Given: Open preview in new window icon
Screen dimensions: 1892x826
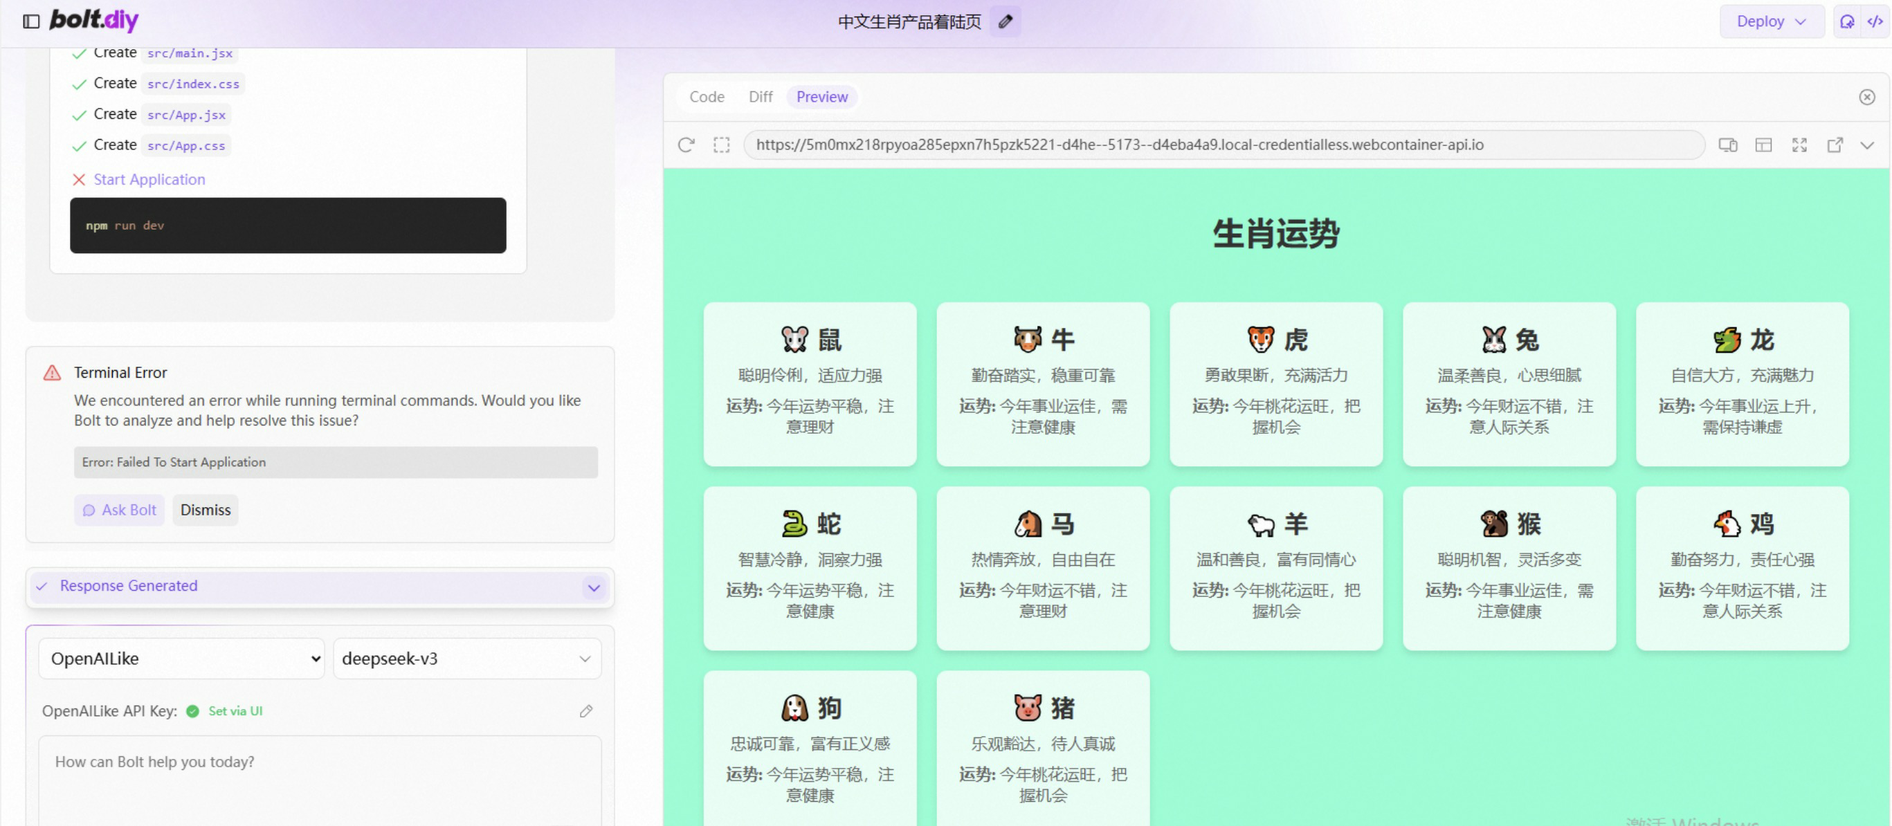Looking at the screenshot, I should (x=1835, y=145).
